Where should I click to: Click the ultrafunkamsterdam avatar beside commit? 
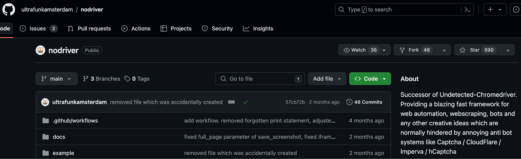(45, 102)
